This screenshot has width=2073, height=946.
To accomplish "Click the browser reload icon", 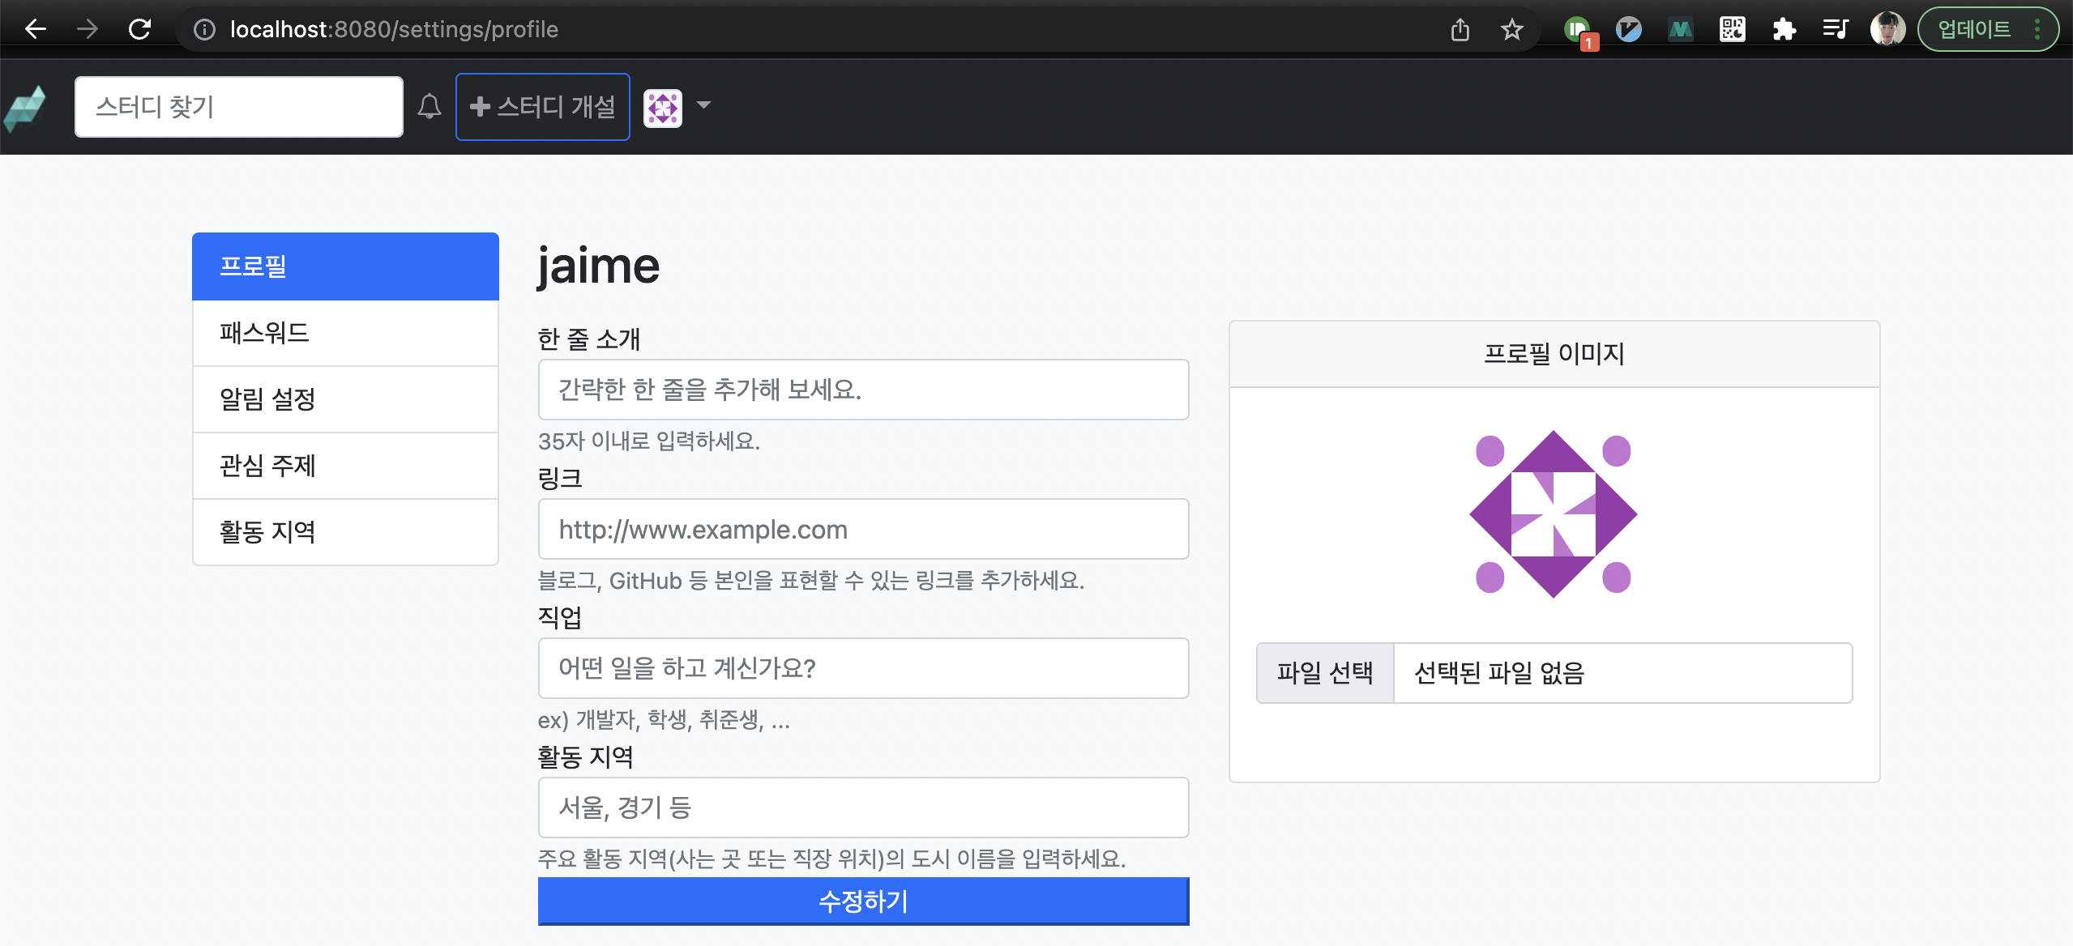I will [140, 30].
